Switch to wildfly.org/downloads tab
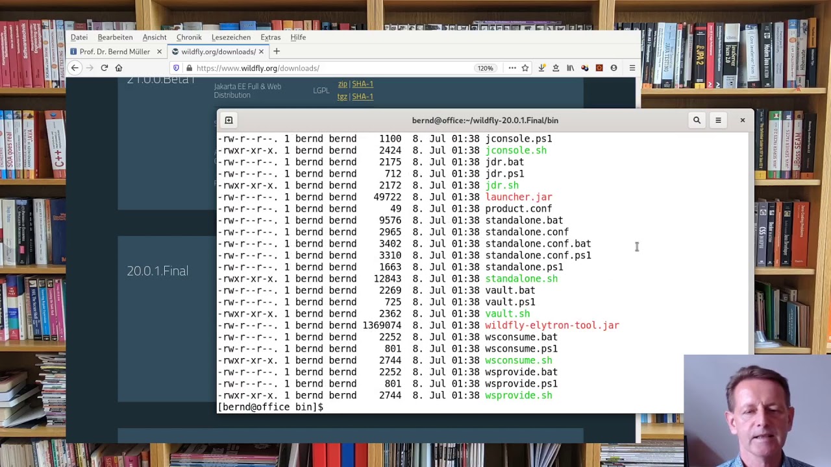Image resolution: width=831 pixels, height=467 pixels. tap(218, 51)
